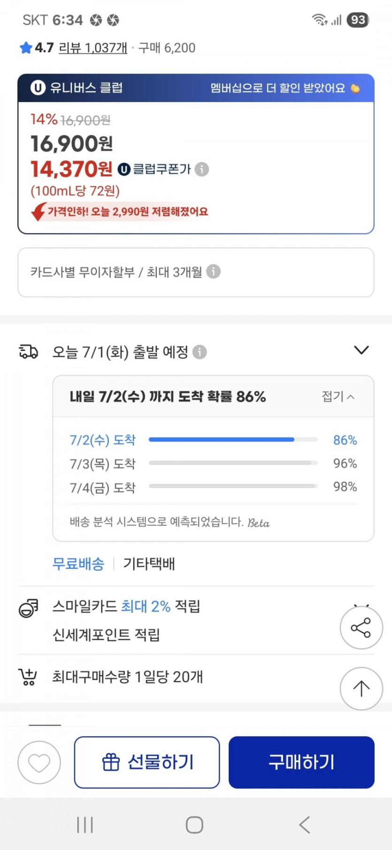Tap info icon beside 무이자할부 최대 3개월
This screenshot has height=850, width=392.
[213, 272]
